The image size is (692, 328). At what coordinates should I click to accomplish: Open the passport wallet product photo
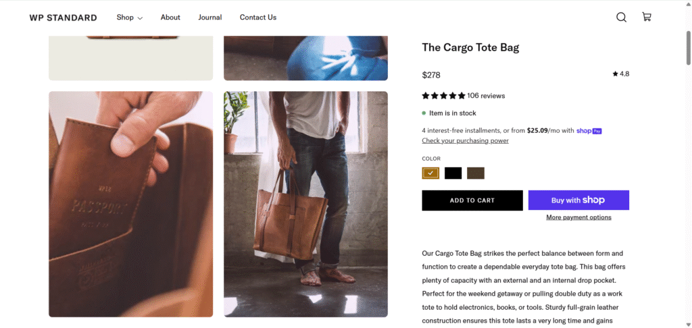(130, 204)
